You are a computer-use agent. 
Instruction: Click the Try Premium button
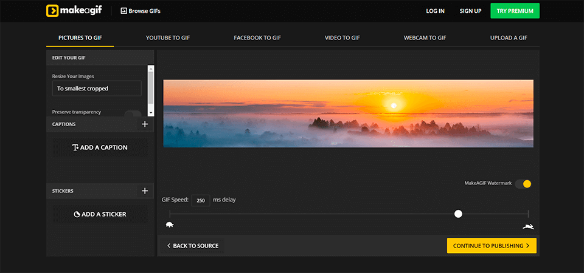pyautogui.click(x=515, y=11)
